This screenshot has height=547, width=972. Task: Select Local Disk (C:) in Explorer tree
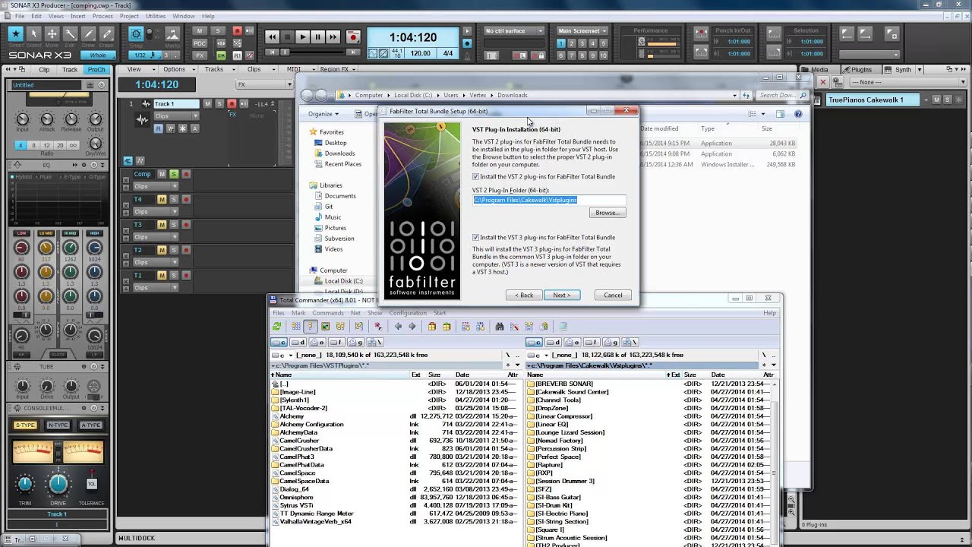point(343,281)
